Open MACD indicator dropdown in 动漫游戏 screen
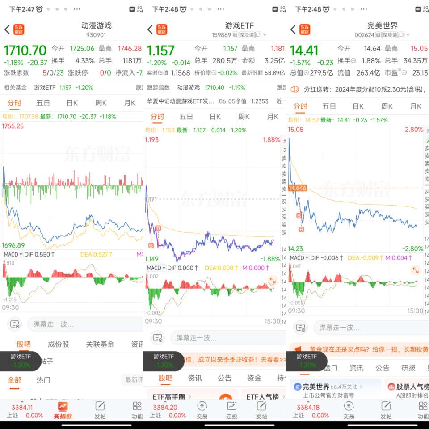This screenshot has width=429, height=429. pyautogui.click(x=13, y=254)
